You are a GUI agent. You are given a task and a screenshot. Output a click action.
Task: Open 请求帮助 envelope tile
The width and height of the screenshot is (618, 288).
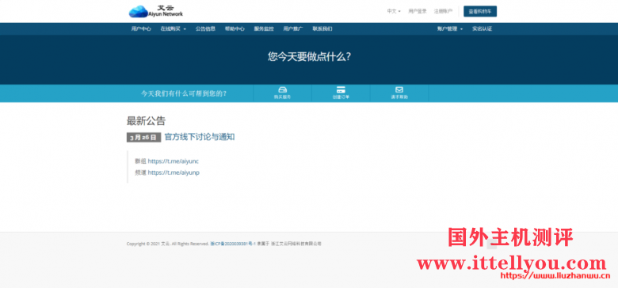399,93
